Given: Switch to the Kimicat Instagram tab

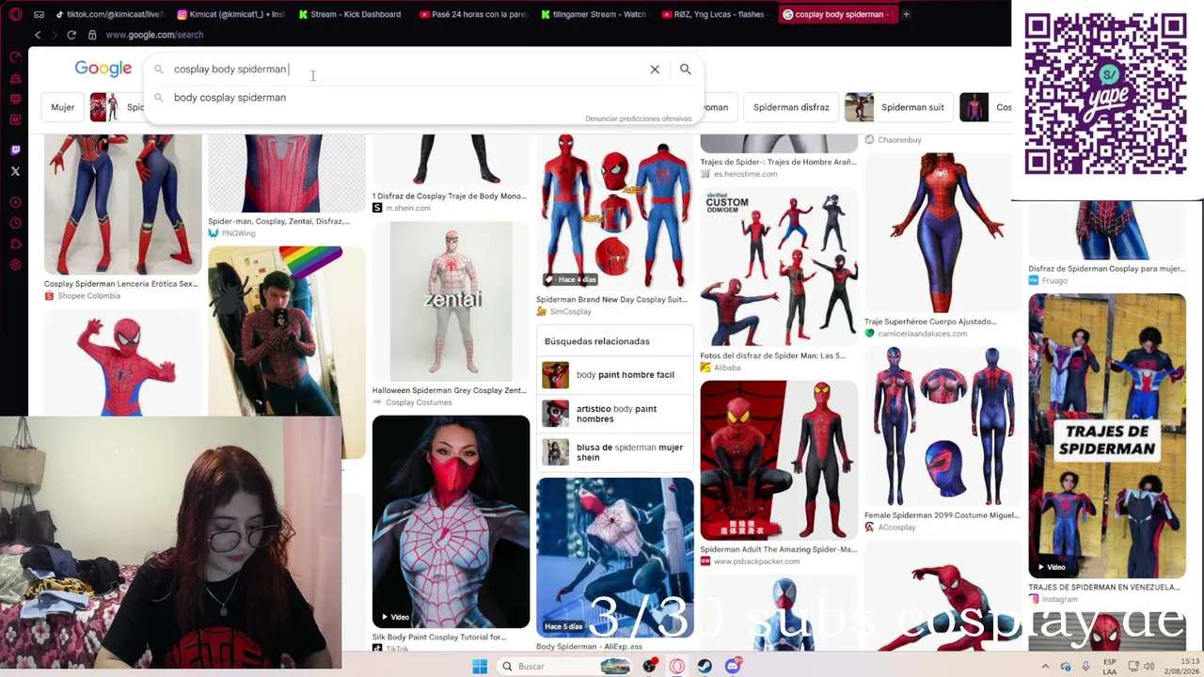Looking at the screenshot, I should [230, 14].
